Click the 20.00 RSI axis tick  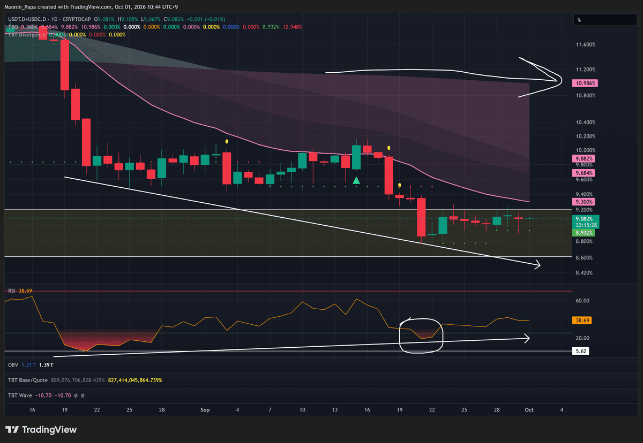[584, 338]
